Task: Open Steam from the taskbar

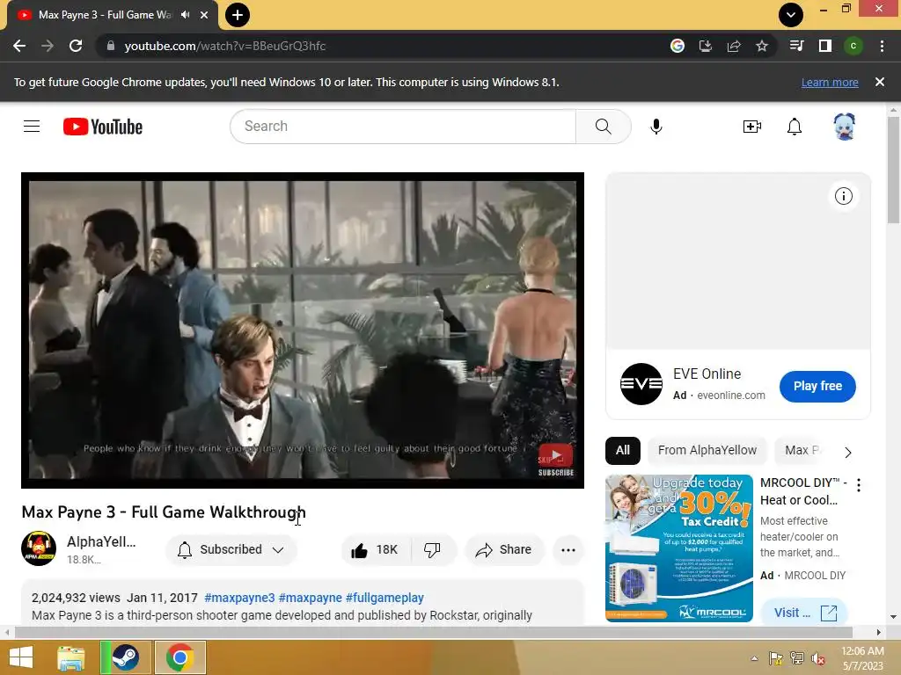Action: coord(125,657)
